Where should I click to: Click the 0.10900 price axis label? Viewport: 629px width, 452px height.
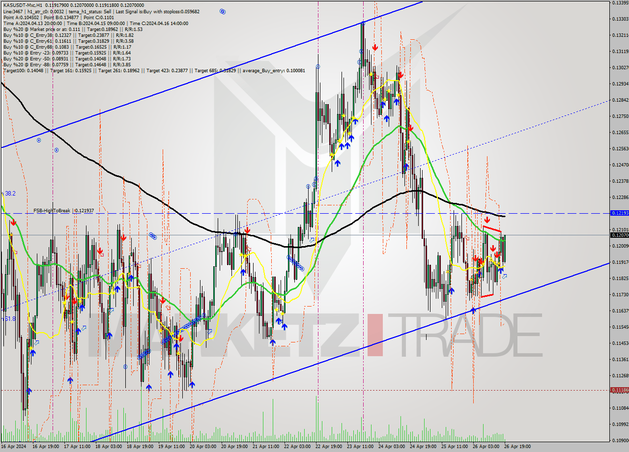click(x=620, y=441)
